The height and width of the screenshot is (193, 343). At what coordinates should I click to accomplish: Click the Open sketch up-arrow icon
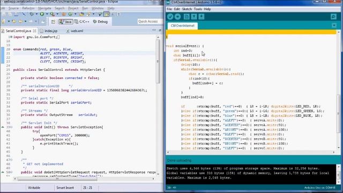194,17
